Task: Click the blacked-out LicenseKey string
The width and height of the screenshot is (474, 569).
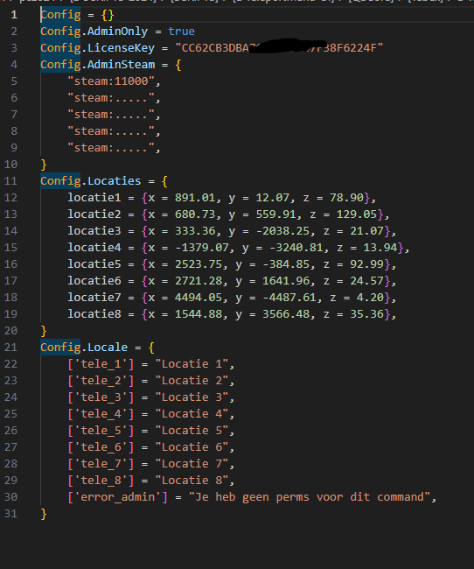Action: [x=279, y=48]
